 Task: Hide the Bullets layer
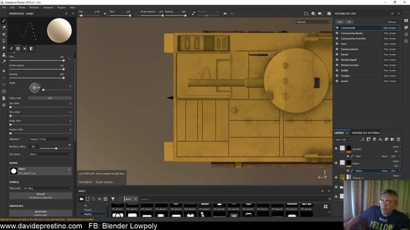[x=336, y=163]
